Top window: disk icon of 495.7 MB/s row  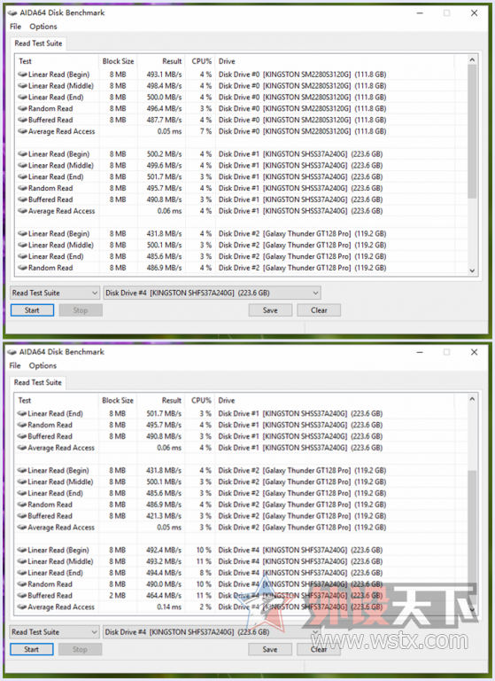[x=22, y=188]
